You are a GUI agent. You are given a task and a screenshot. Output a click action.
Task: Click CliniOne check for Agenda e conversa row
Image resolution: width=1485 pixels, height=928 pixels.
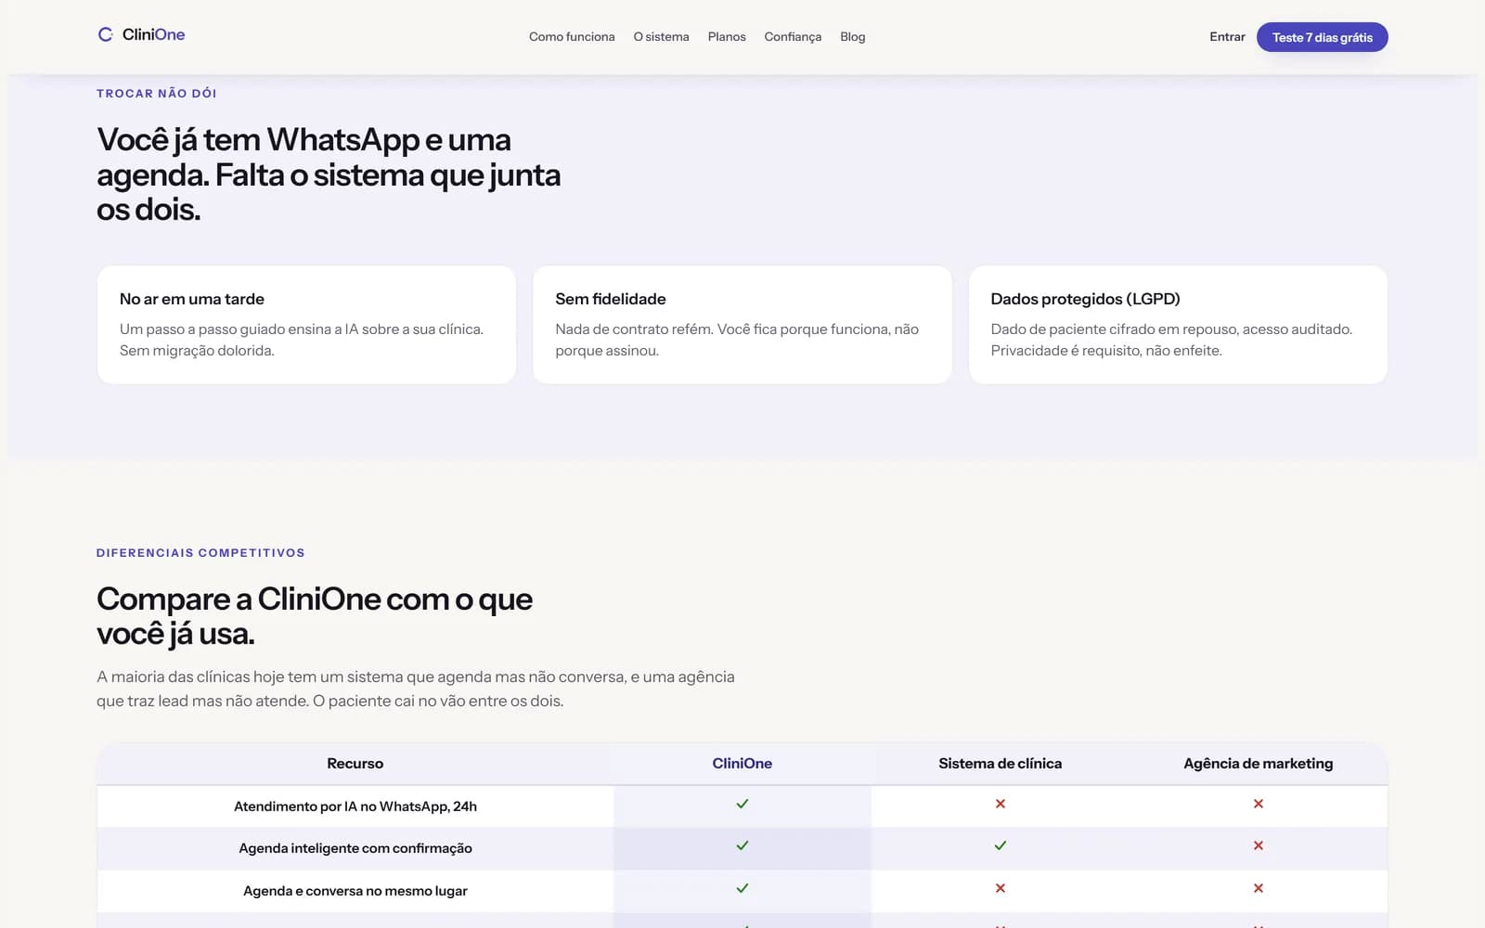[x=742, y=888]
